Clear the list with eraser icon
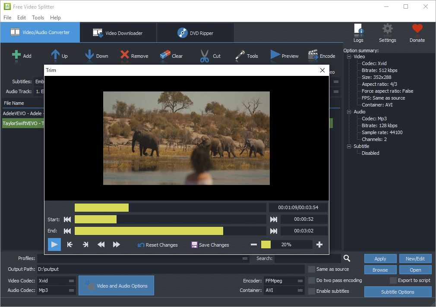This screenshot has height=307, width=436. click(x=165, y=55)
